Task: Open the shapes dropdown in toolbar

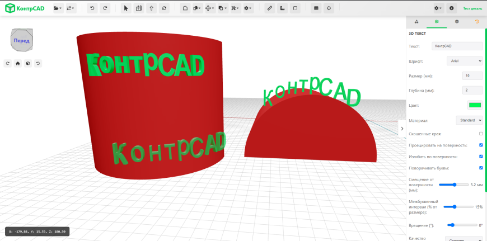Action: point(198,8)
